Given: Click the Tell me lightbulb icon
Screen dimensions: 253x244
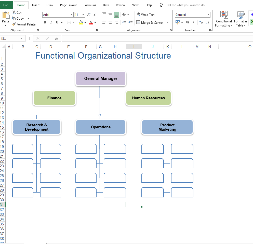Looking at the screenshot, I should coord(161,5).
